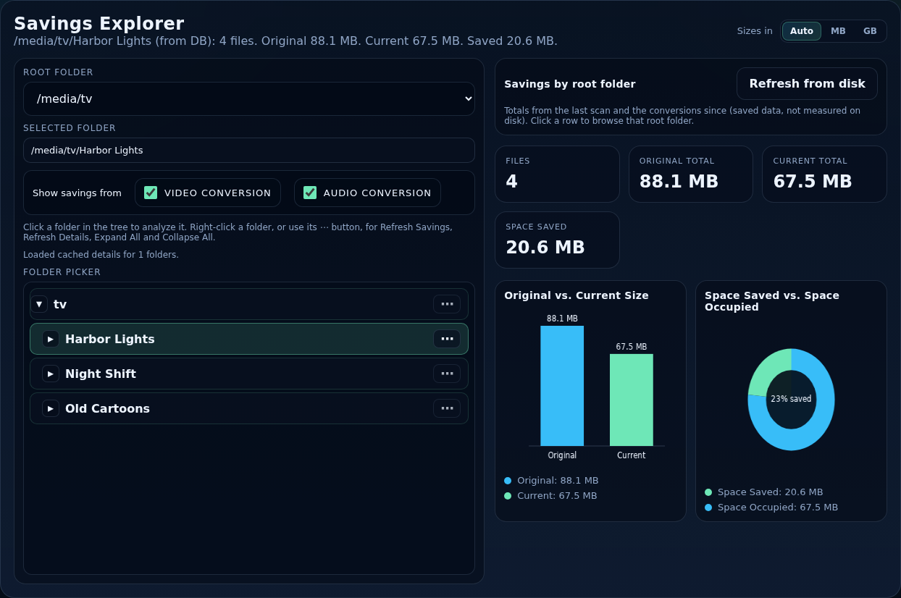Click Refresh from disk button

(807, 83)
